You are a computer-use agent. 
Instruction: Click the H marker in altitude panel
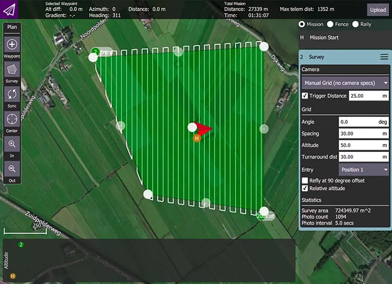coord(13,276)
